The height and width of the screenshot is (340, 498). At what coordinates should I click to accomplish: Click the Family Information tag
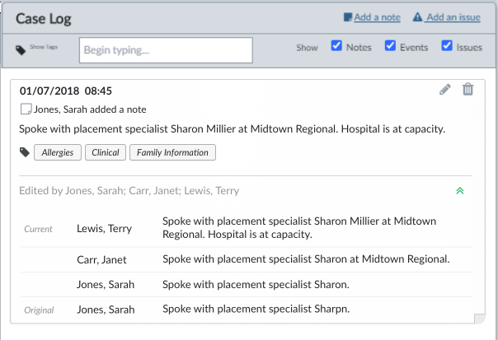click(172, 152)
